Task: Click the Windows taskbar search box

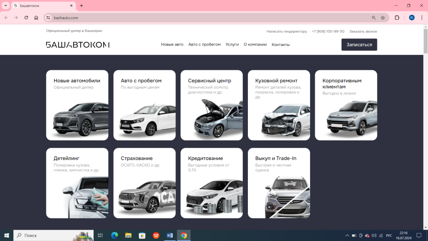Action: pyautogui.click(x=53, y=235)
